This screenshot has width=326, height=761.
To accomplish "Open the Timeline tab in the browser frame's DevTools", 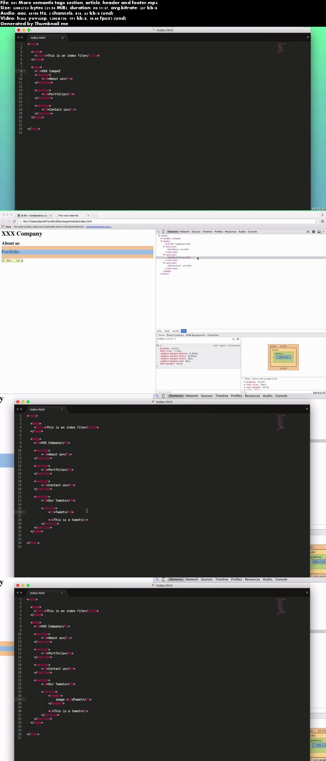I will 208,232.
